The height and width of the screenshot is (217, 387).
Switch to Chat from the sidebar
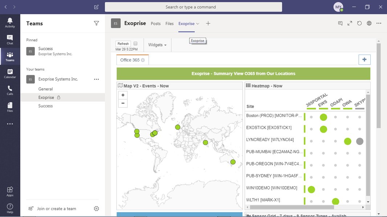tap(10, 39)
